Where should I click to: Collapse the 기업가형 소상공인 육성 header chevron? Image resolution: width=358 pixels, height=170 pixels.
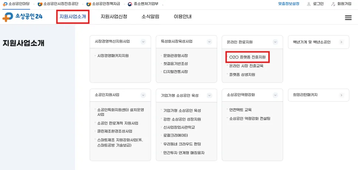(x=209, y=95)
